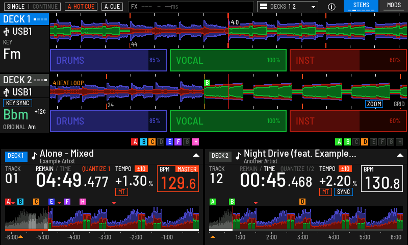Select DECK 2 header tab

click(x=24, y=80)
